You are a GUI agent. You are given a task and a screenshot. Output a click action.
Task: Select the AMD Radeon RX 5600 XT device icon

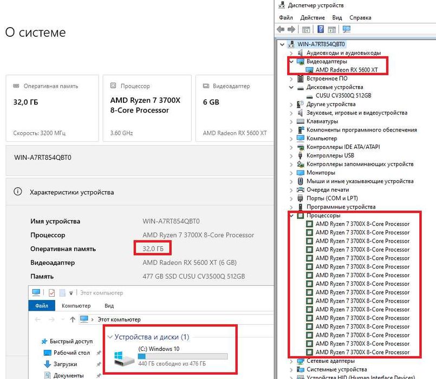tap(309, 70)
